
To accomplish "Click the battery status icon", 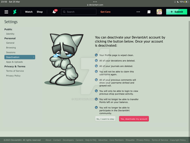I will 186,2.
